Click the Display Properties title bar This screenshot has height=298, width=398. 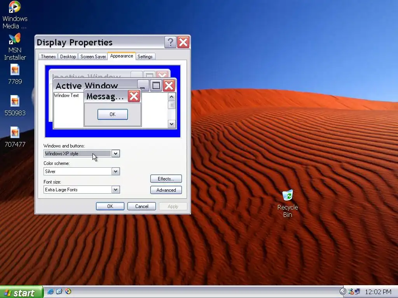tap(100, 42)
